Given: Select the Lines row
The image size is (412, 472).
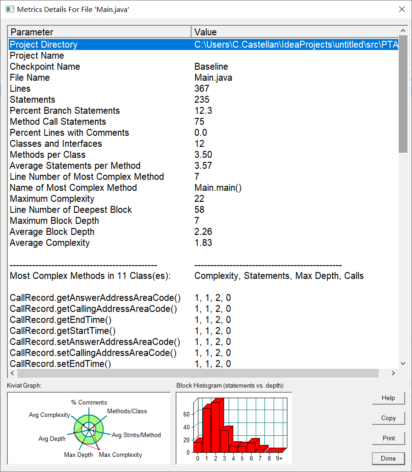Looking at the screenshot, I should click(x=203, y=89).
